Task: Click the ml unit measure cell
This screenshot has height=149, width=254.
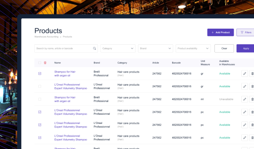Action: point(202,99)
